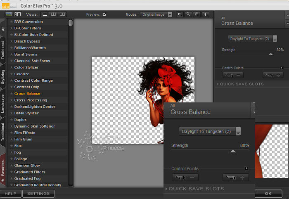Expand QUICK SAVE SLOTS in enlarged inset

195,189
